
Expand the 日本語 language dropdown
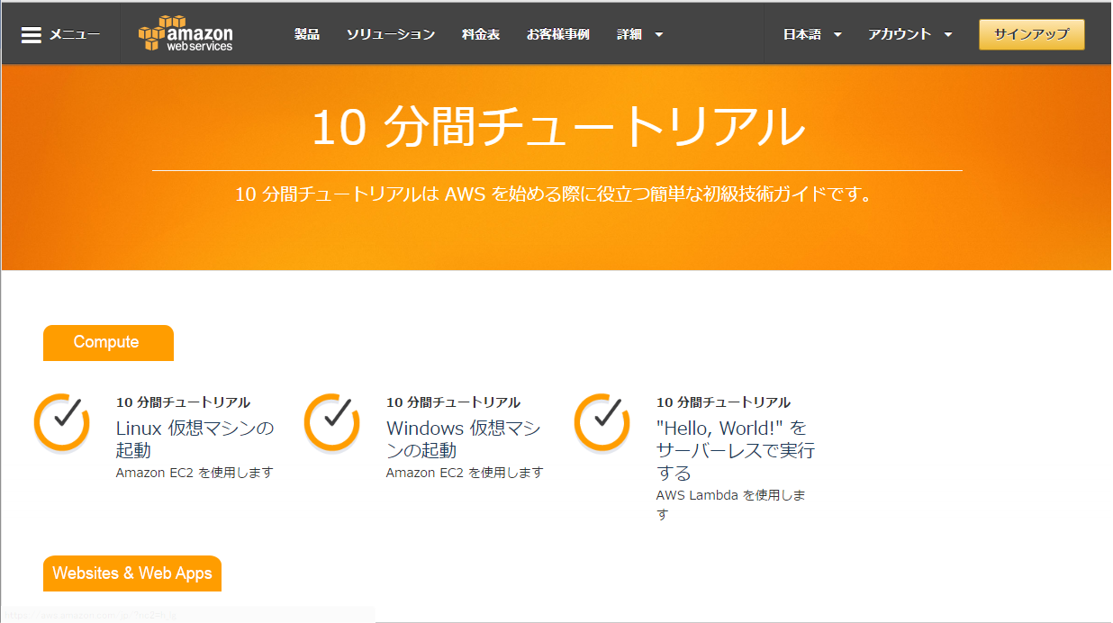click(813, 34)
